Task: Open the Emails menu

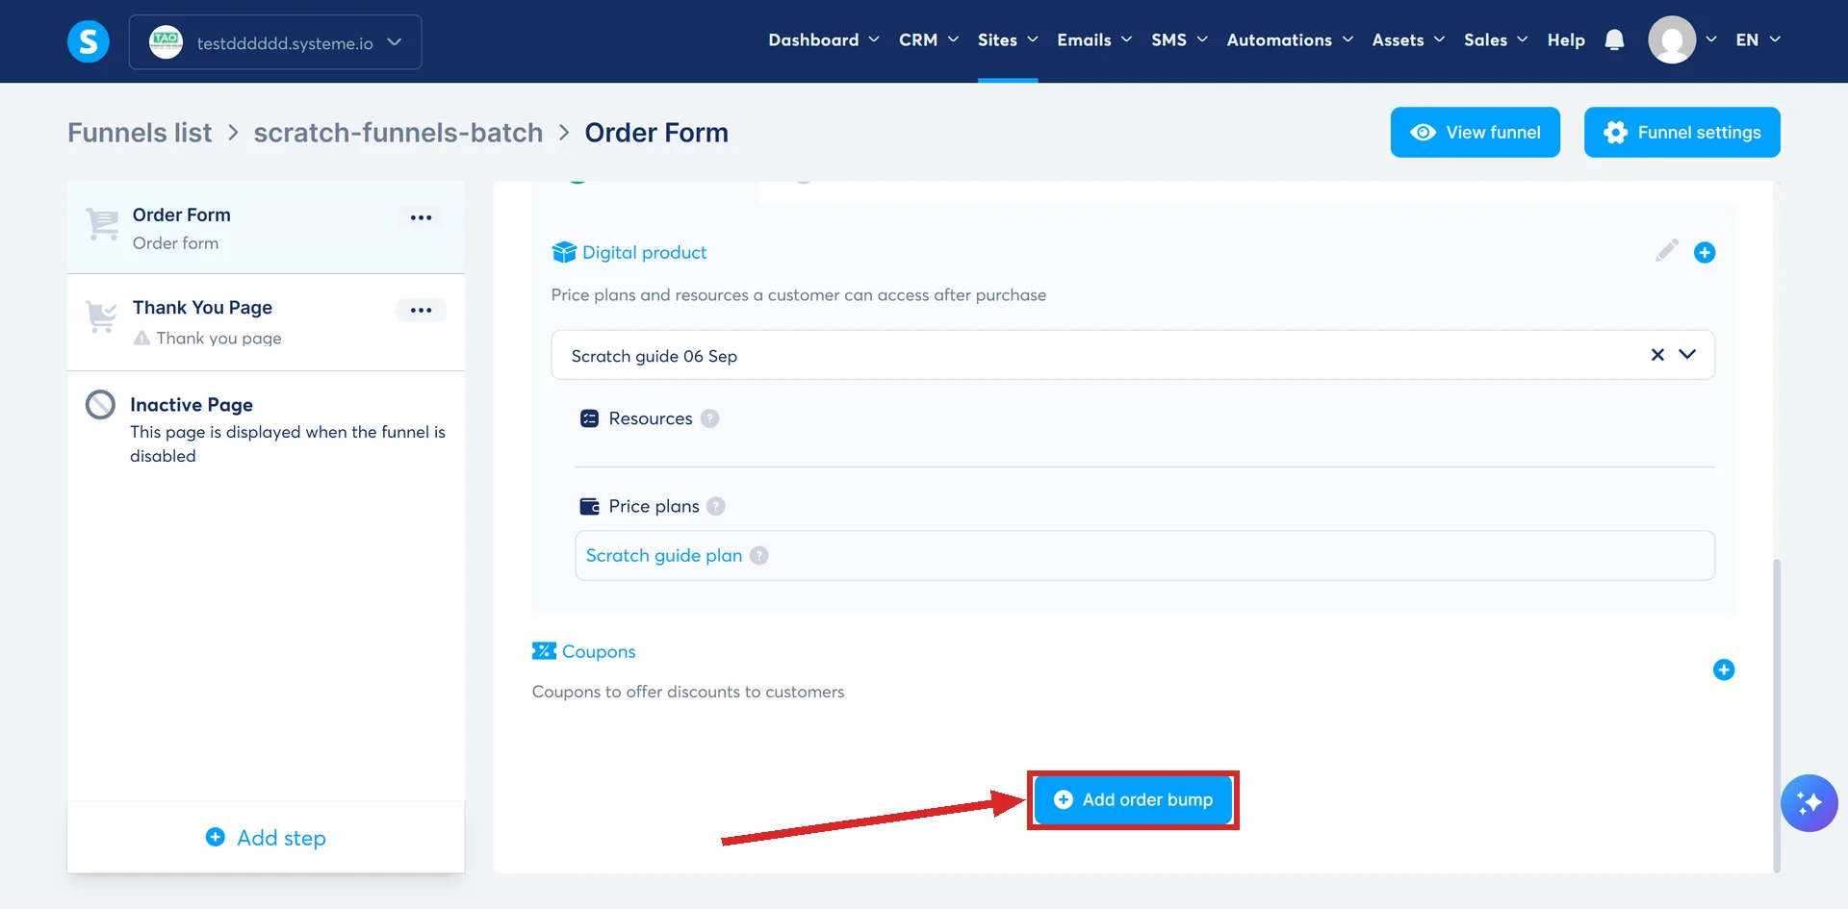Action: pos(1094,40)
